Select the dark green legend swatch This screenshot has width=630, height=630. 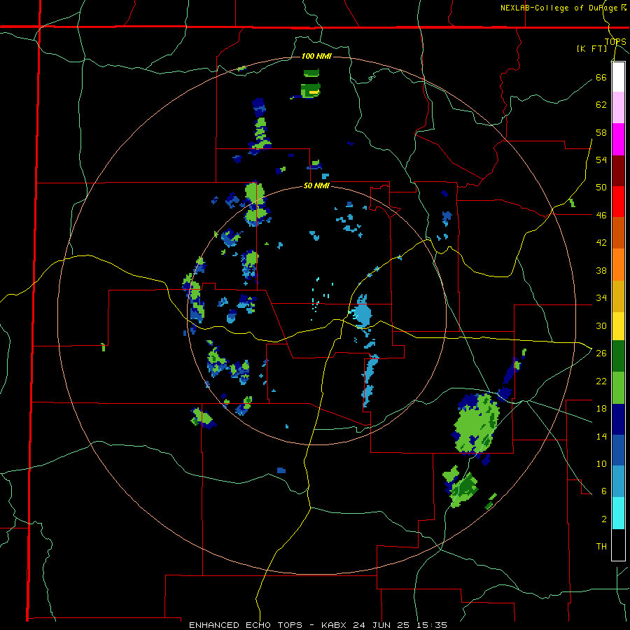[618, 356]
